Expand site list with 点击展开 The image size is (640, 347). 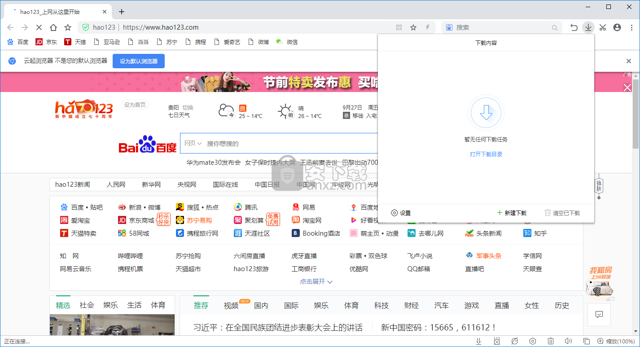316,281
